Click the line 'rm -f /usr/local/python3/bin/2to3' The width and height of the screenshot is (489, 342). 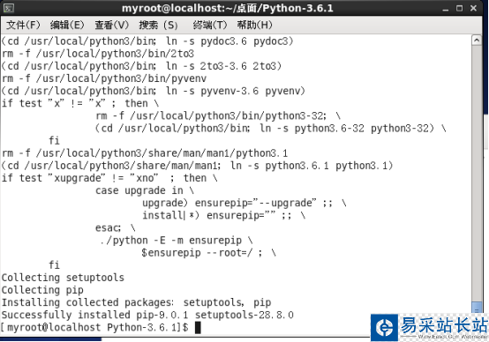click(98, 53)
